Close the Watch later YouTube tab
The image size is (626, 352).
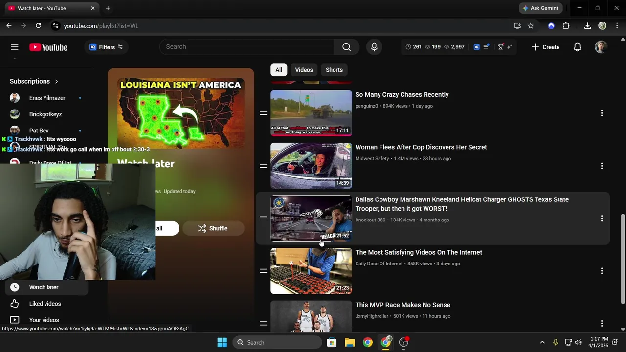[x=93, y=8]
